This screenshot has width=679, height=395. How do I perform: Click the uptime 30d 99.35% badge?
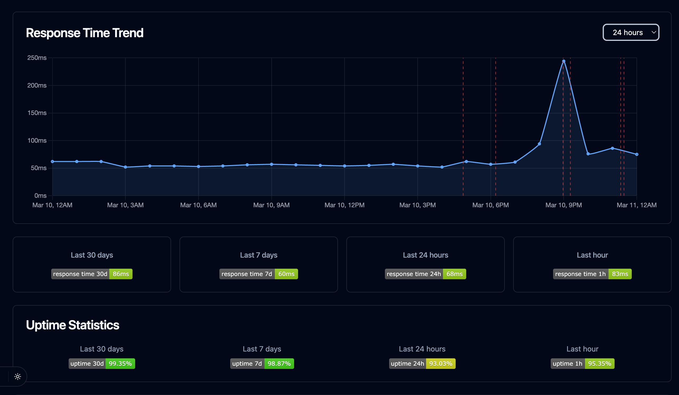click(102, 364)
